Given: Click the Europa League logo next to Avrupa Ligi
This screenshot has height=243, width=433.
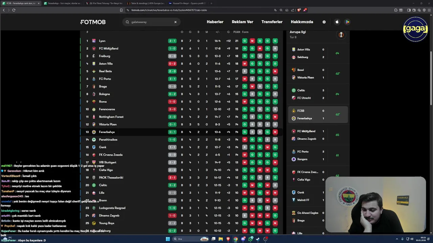Looking at the screenshot, I should point(341,34).
